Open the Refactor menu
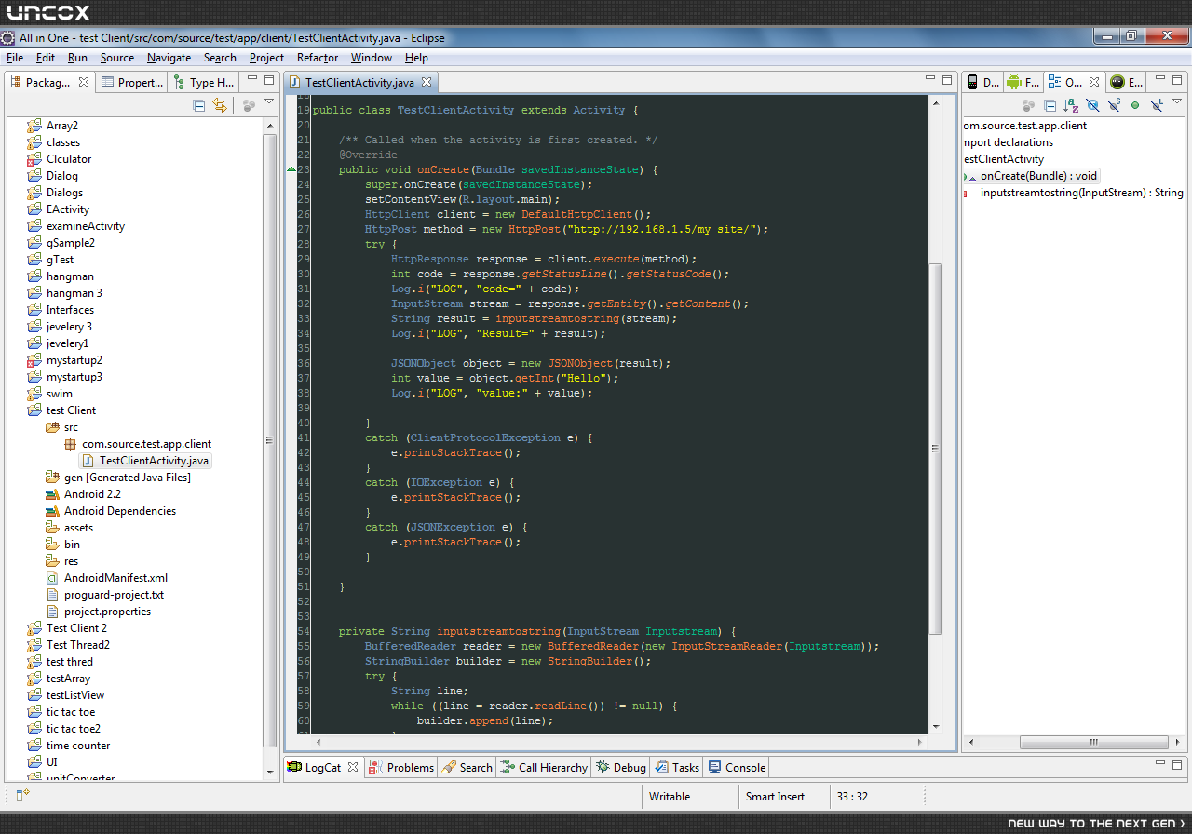The image size is (1192, 834). pyautogui.click(x=318, y=58)
